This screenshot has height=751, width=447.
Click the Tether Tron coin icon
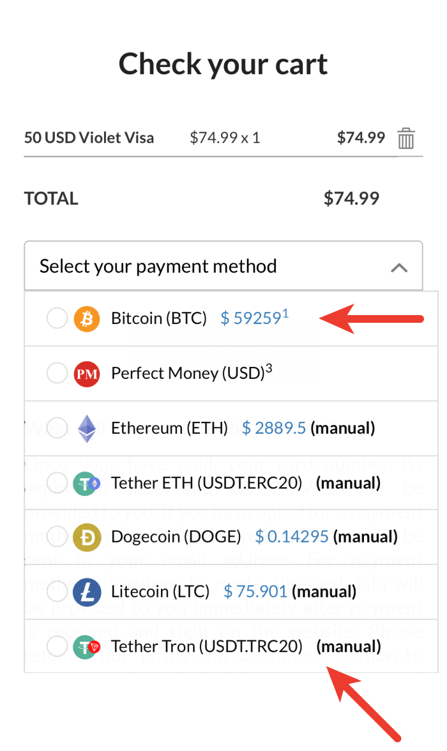coord(86,646)
